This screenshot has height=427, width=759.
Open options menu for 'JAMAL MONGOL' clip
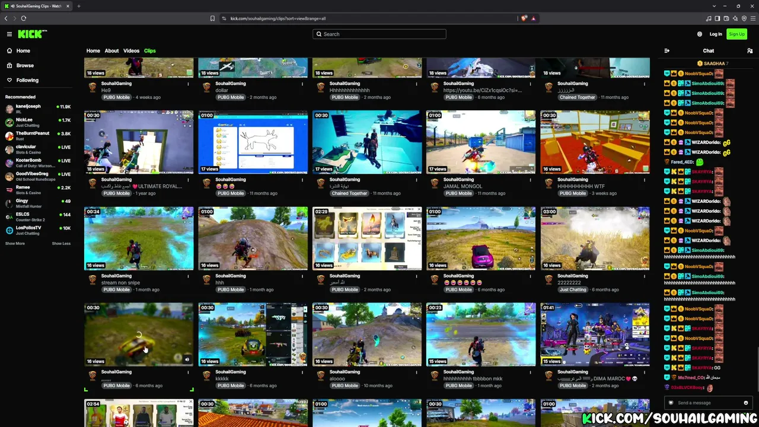[x=530, y=180]
